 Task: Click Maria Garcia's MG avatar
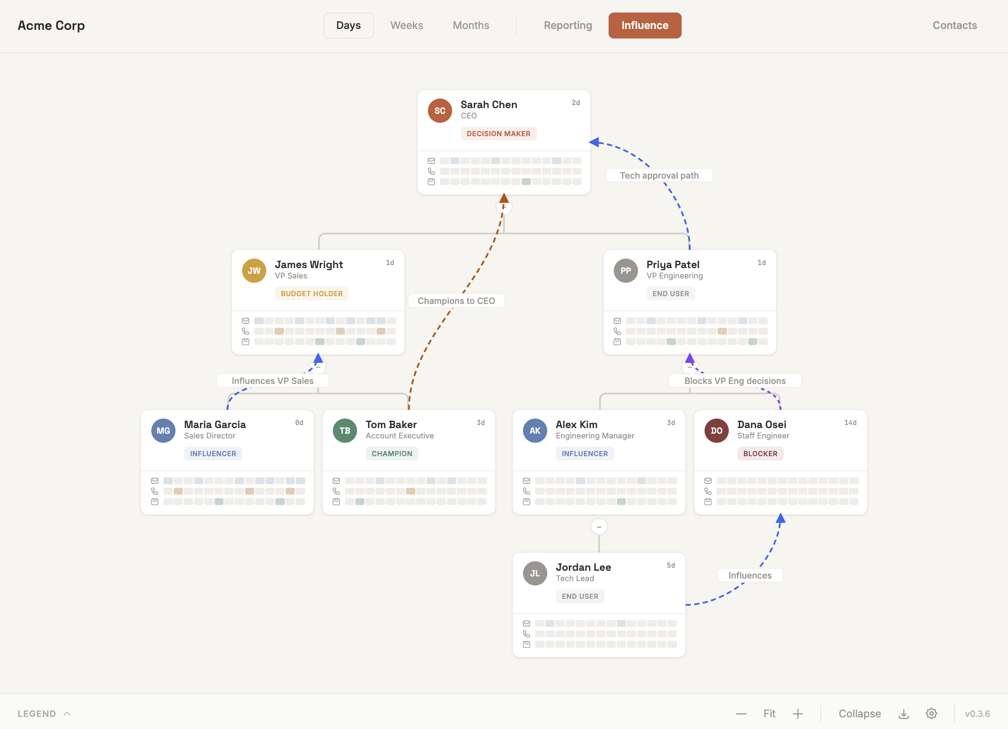(x=163, y=430)
